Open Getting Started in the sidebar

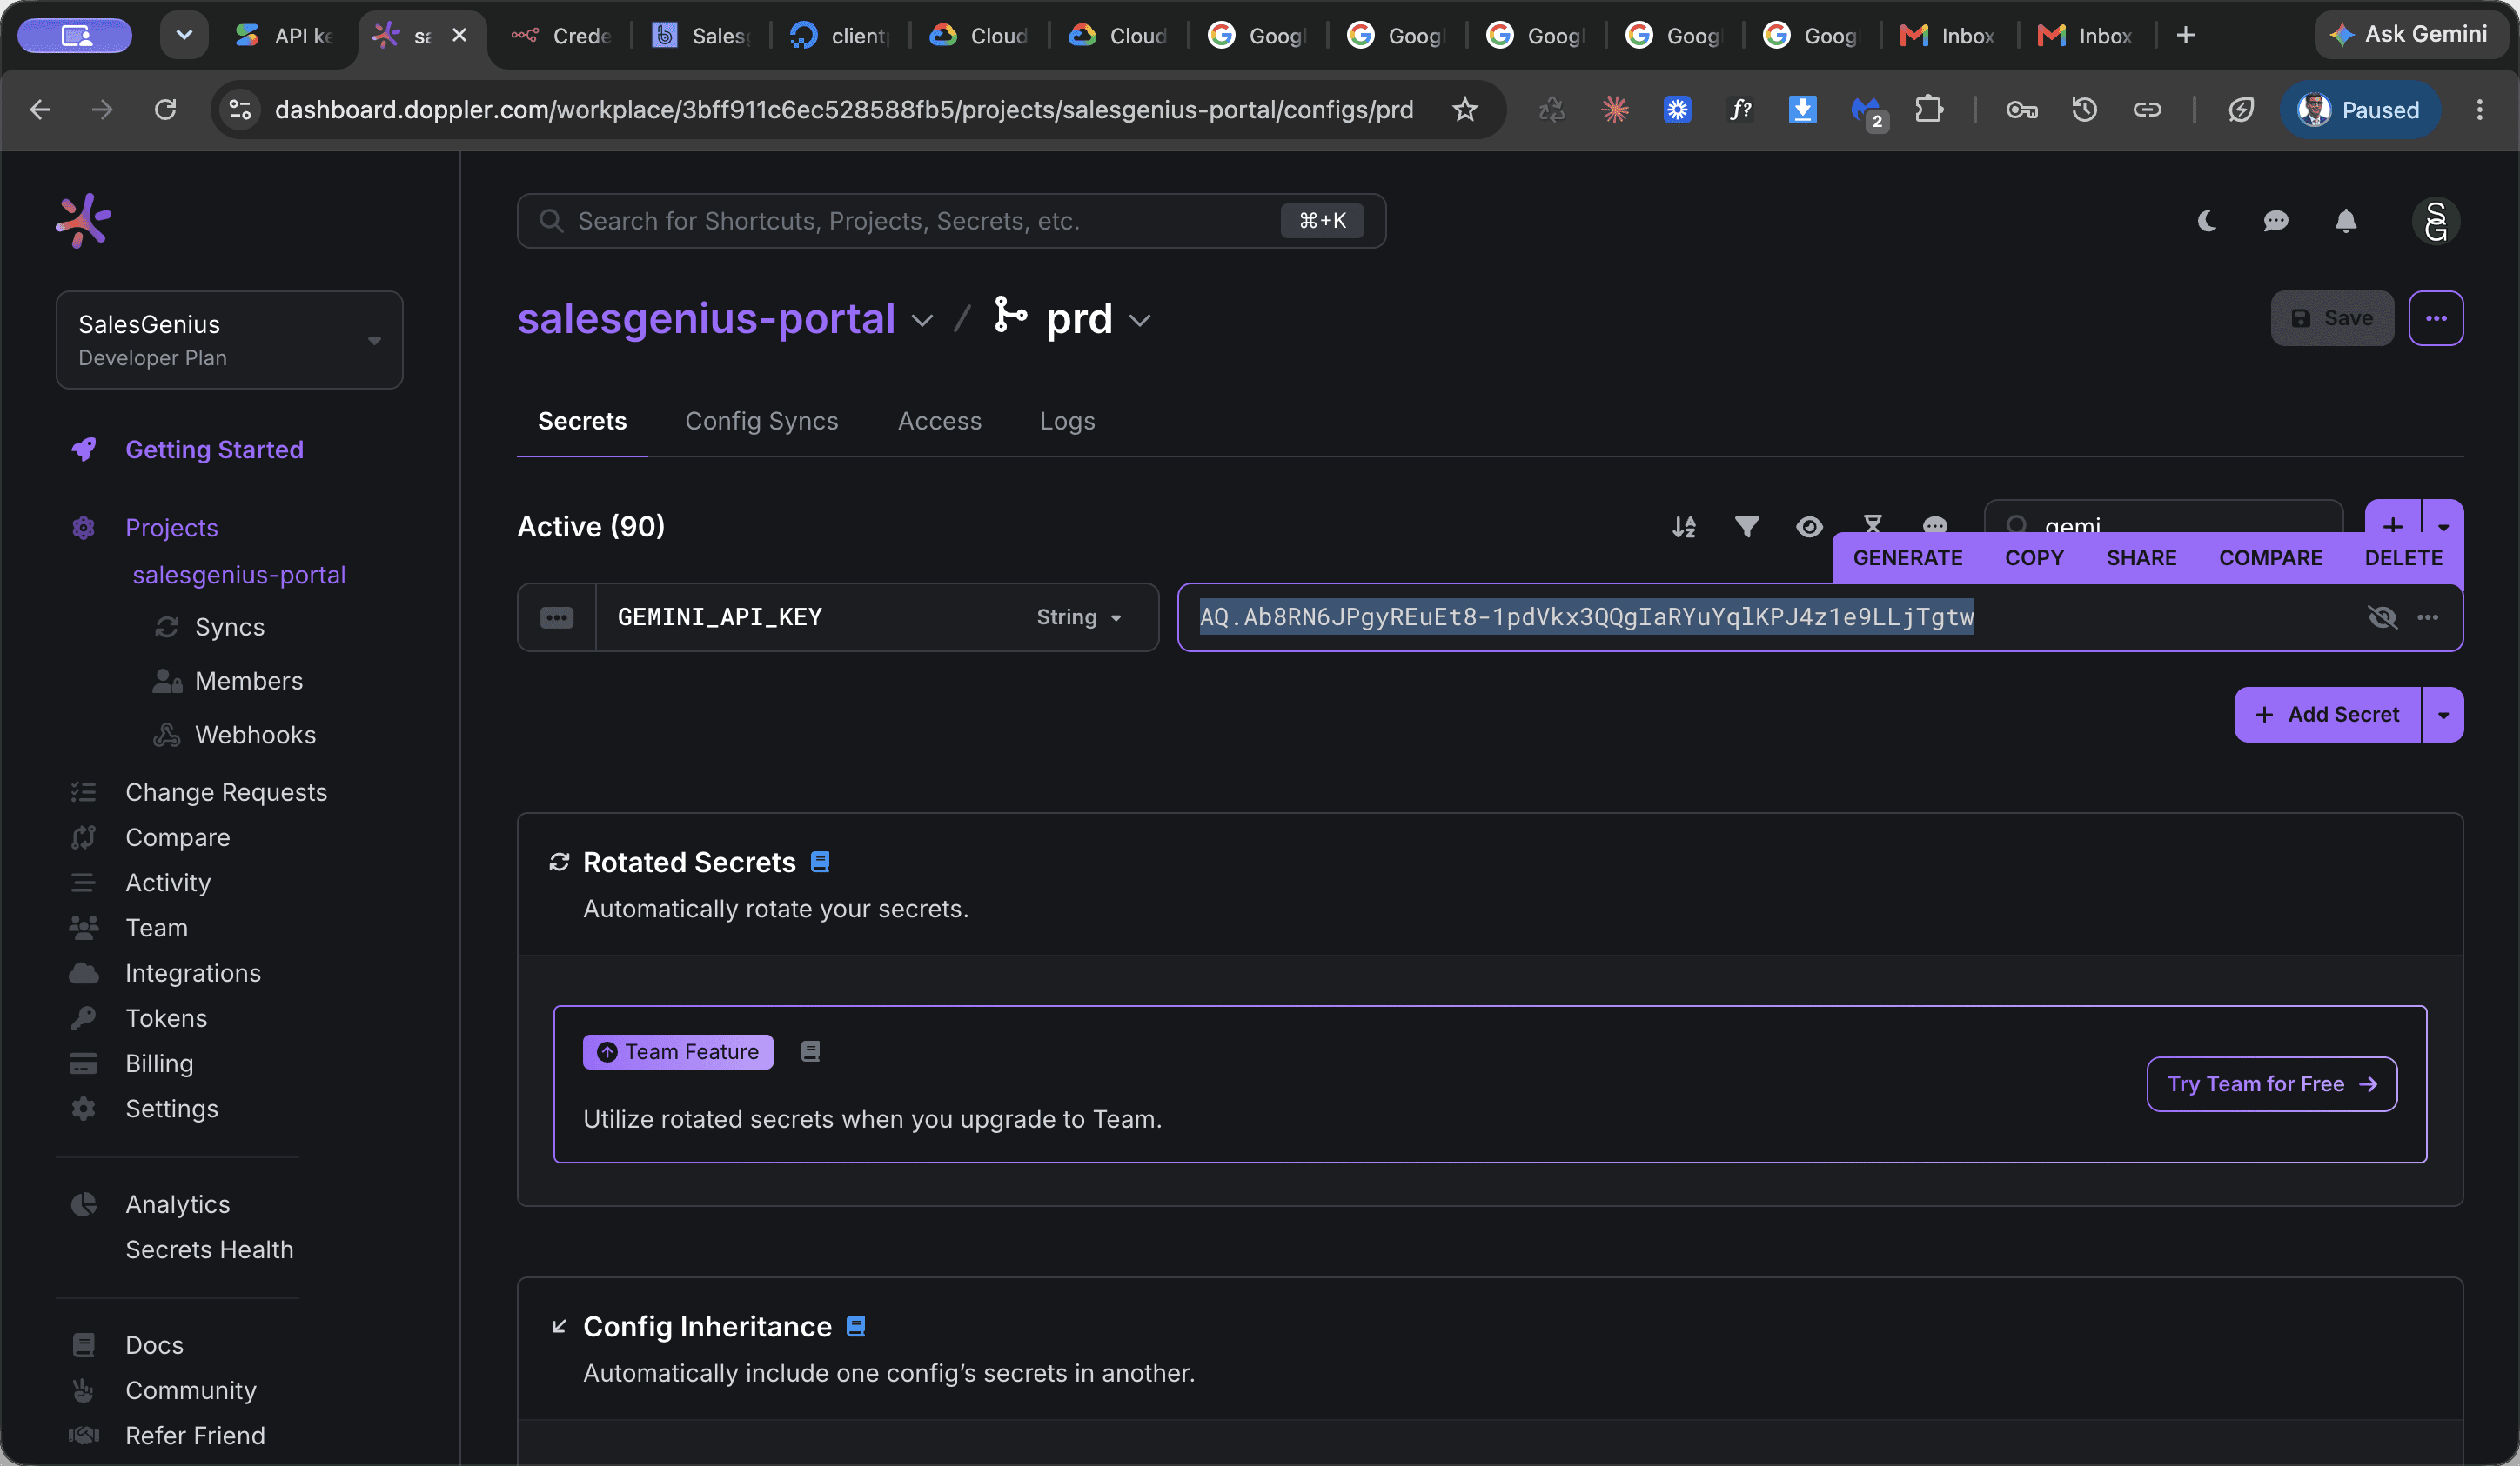(214, 450)
